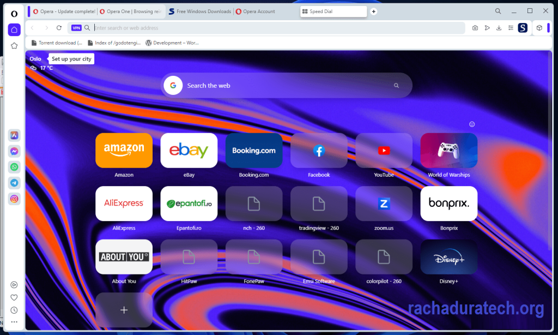The height and width of the screenshot is (335, 558).
Task: Open the Disney+ speed dial tile
Action: coord(449,256)
